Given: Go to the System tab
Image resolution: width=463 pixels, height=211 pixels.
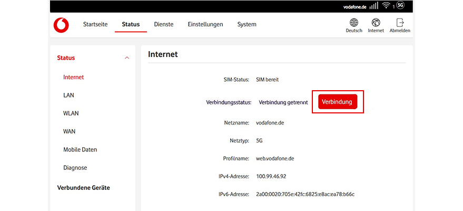Looking at the screenshot, I should coord(247,24).
